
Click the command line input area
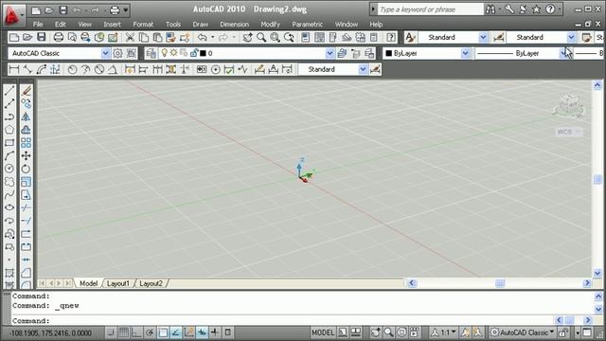coord(282,320)
